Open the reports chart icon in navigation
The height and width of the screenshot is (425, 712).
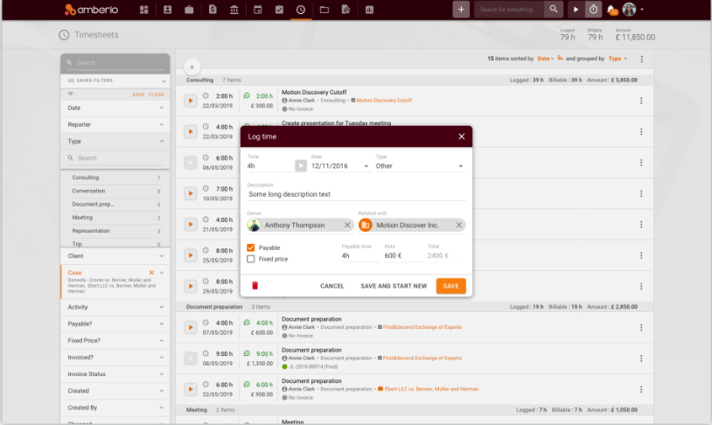click(369, 10)
